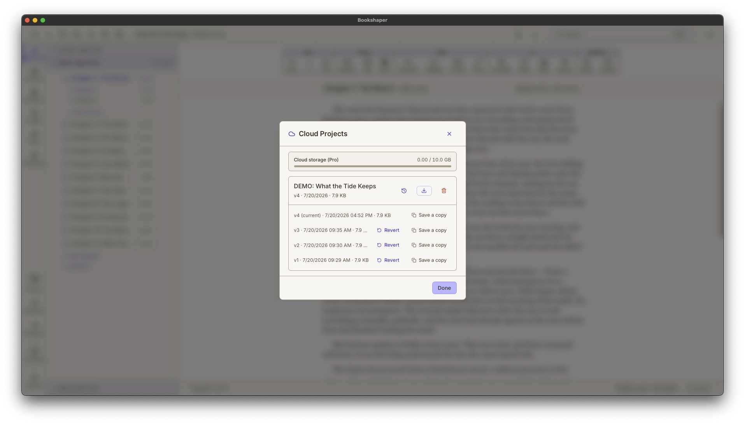The width and height of the screenshot is (745, 424).
Task: Save a copy of version v3
Action: [429, 230]
